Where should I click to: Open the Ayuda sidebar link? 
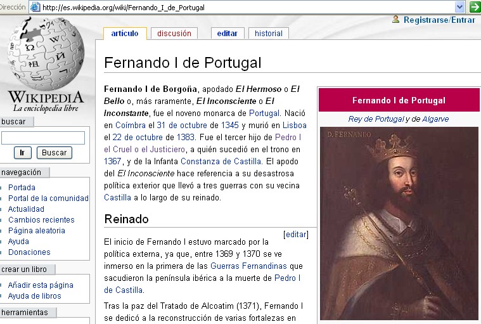pyautogui.click(x=18, y=242)
